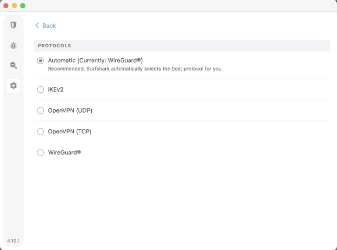The width and height of the screenshot is (337, 250).
Task: Click the 'OpenVPN (UDP)' label text
Action: (x=70, y=111)
